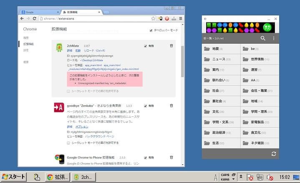Click the リロード (Ctrl+R) link for 2chMate
Image resolution: width=300 pixels, height=183 pixels.
coord(95,50)
